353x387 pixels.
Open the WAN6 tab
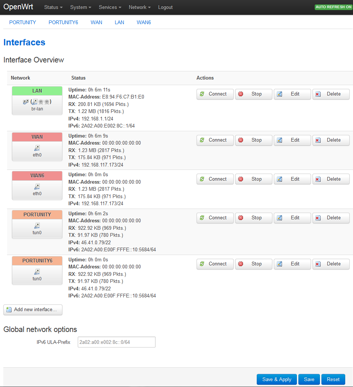pyautogui.click(x=143, y=22)
